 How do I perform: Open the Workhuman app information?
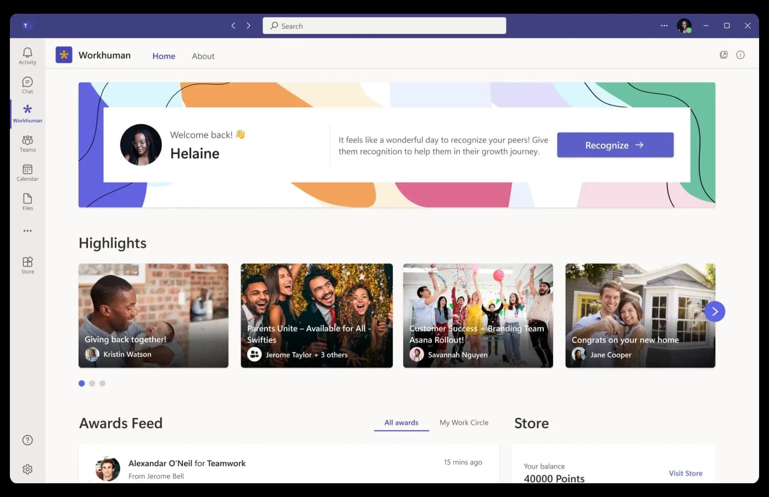click(740, 54)
